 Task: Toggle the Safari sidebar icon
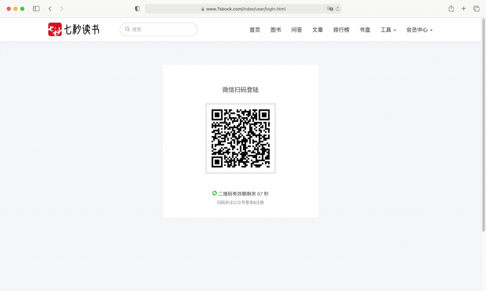[x=36, y=9]
